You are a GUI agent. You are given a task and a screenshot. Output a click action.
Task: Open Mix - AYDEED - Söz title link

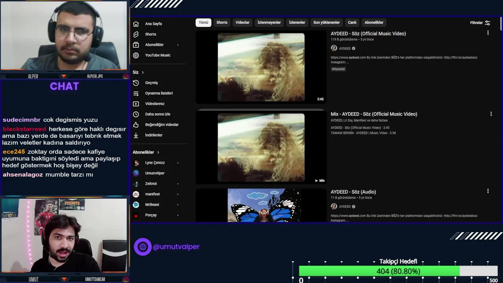pos(374,114)
